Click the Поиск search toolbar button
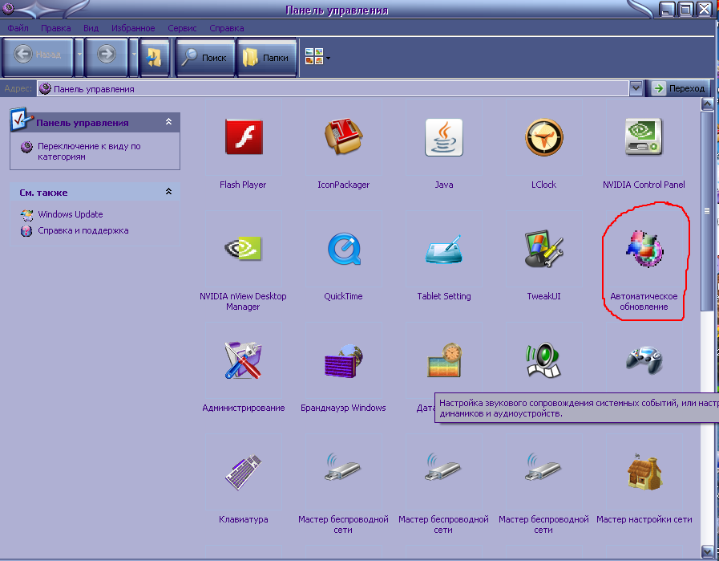Screen dimensions: 719x561 204,58
